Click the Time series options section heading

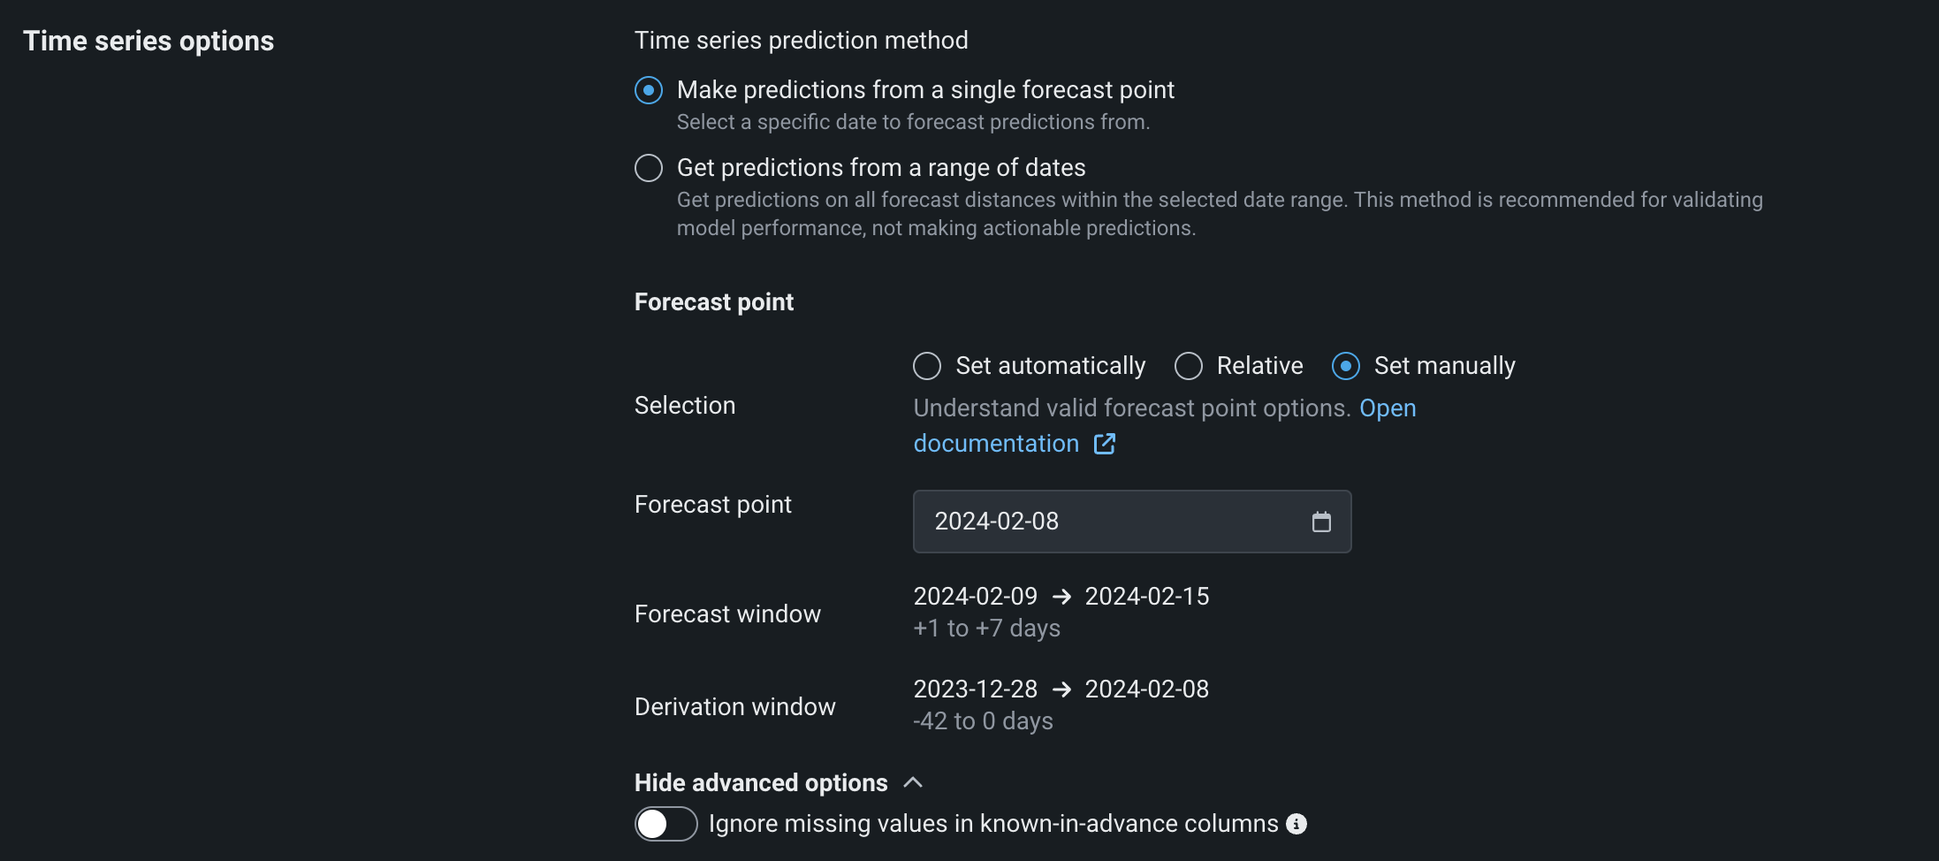(x=148, y=41)
